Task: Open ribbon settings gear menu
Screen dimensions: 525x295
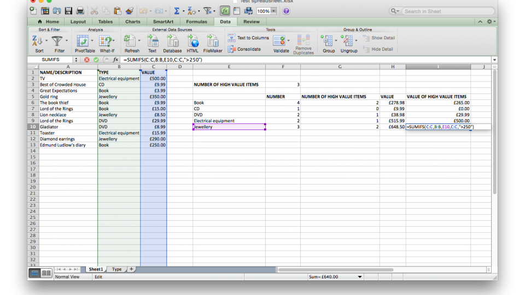Action: coord(491,21)
